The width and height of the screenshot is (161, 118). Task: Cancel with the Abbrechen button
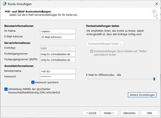coord(129,113)
